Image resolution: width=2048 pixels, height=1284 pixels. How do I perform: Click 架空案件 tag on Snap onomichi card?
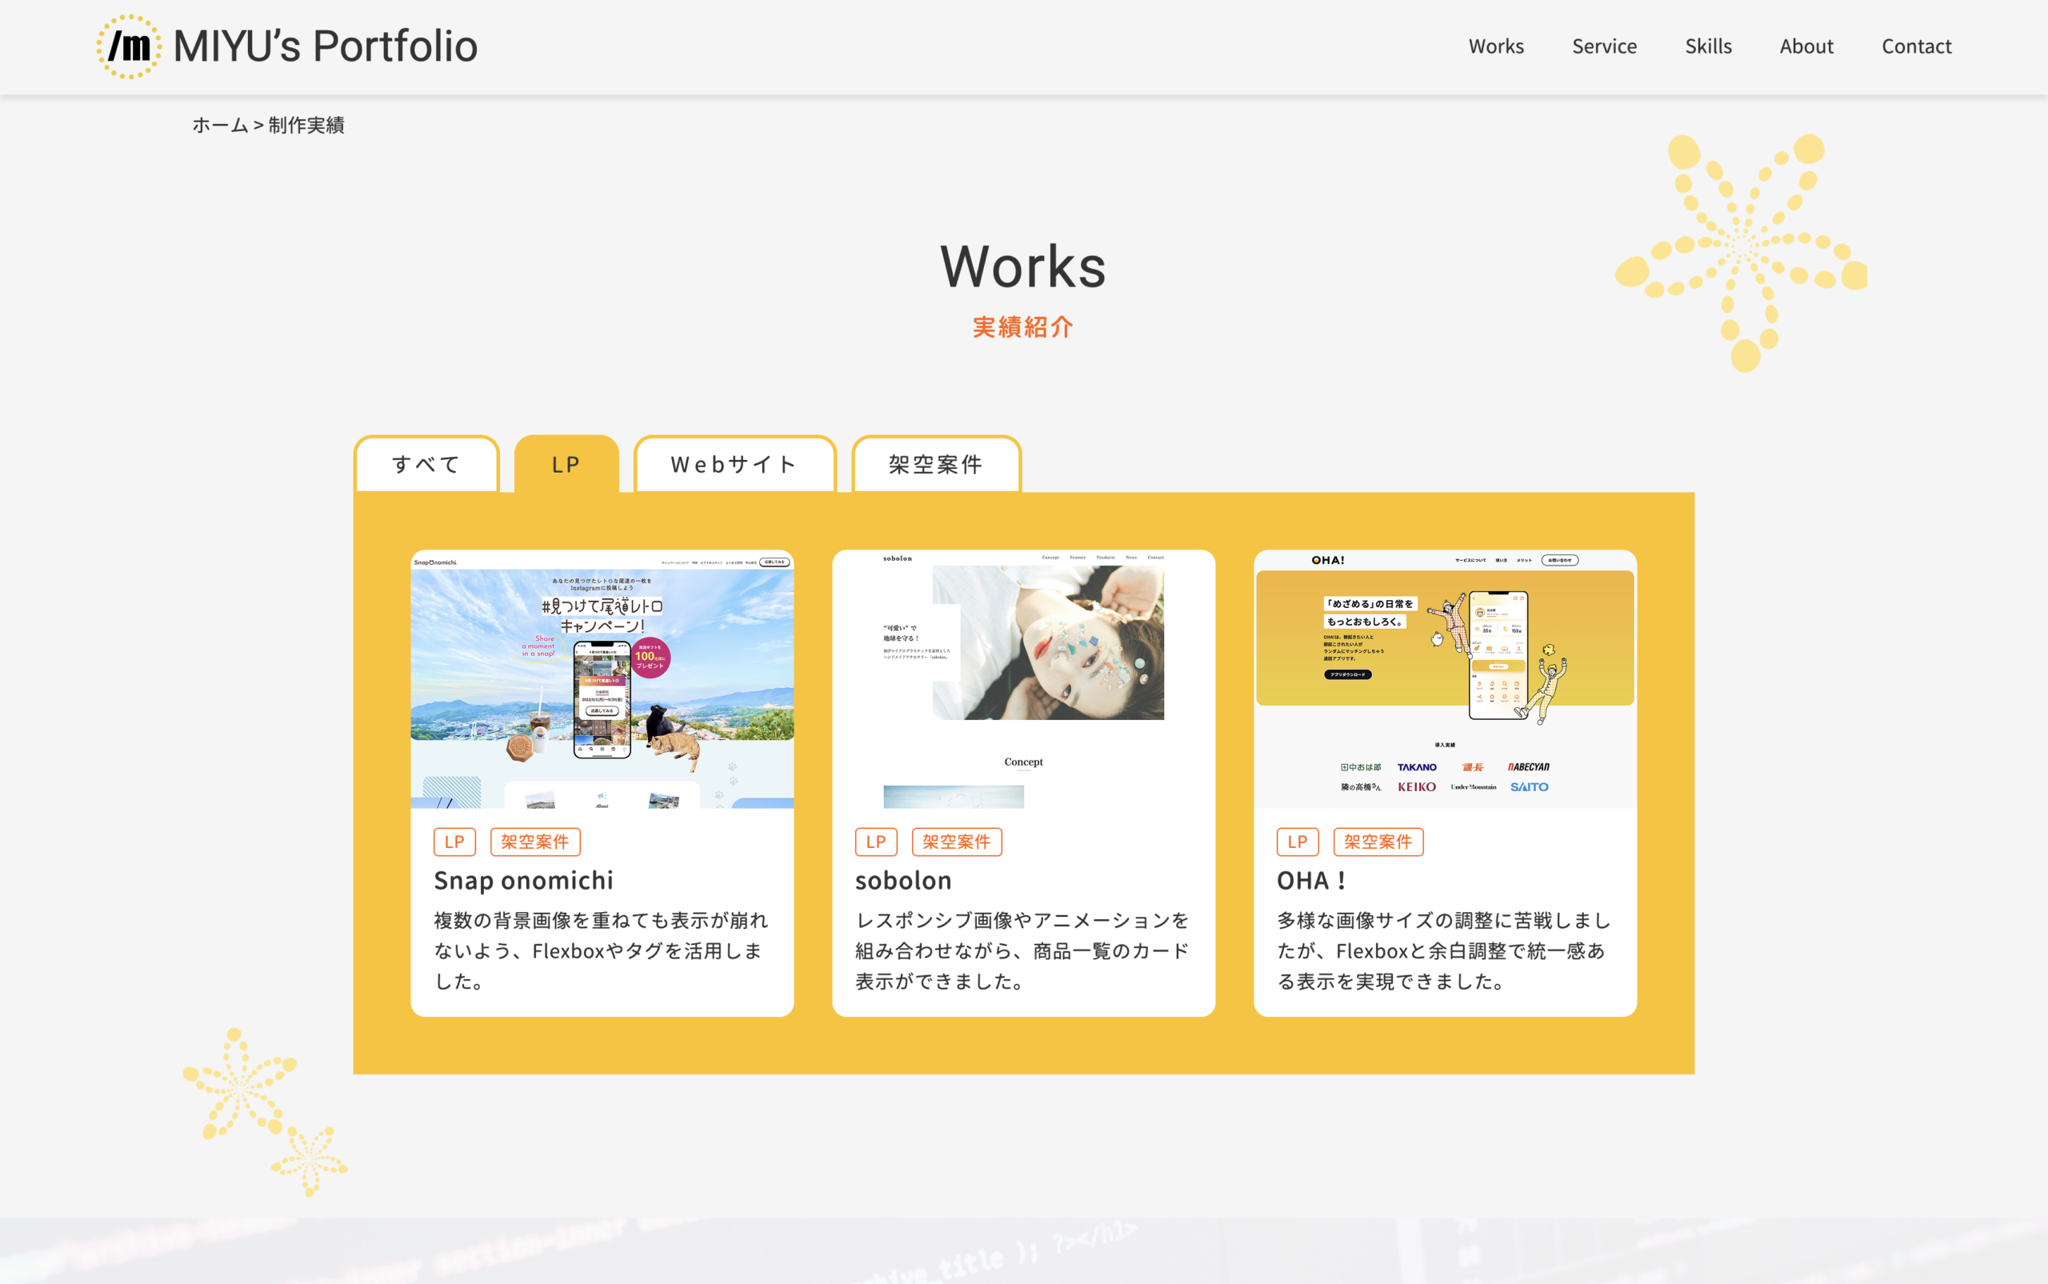[x=535, y=842]
